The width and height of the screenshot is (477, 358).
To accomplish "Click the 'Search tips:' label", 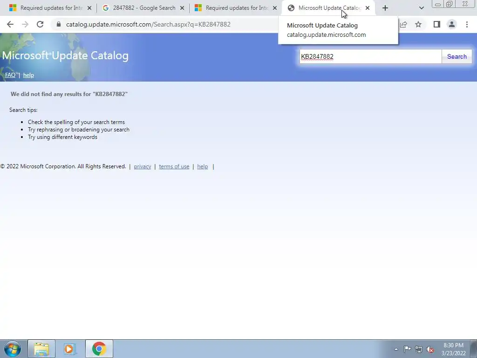I will (x=23, y=110).
